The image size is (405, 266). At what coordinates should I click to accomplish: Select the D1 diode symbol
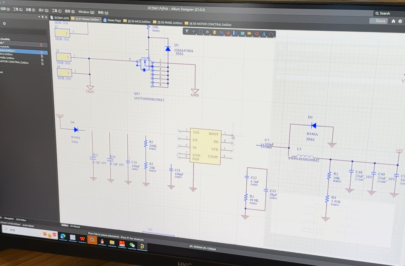click(314, 126)
